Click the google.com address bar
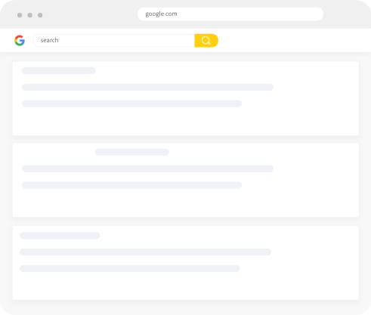 (230, 14)
